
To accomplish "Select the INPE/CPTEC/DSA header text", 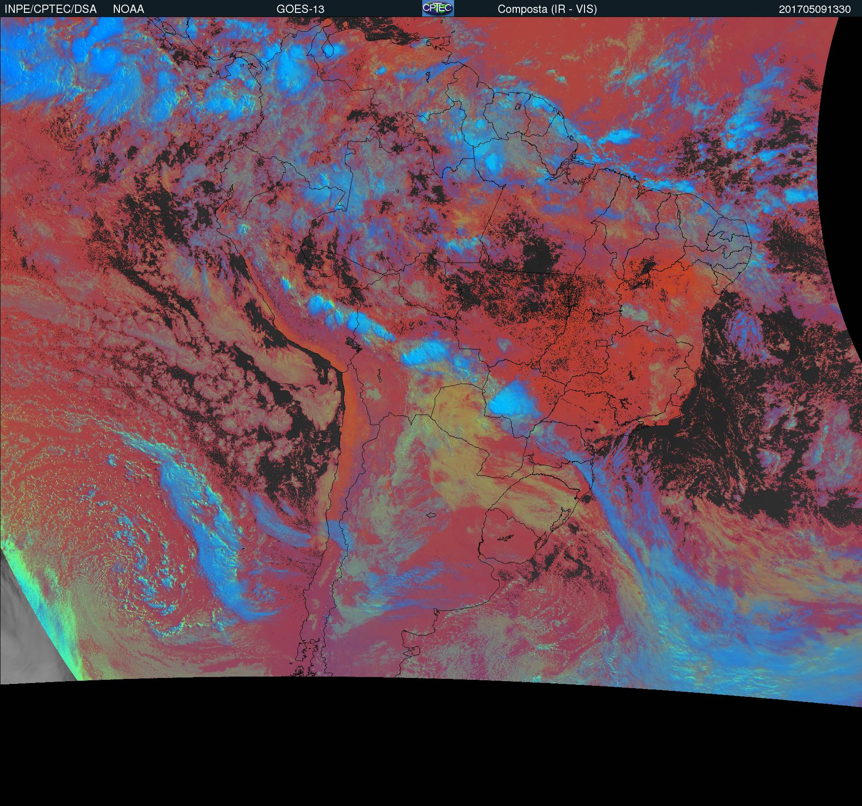I will click(51, 9).
